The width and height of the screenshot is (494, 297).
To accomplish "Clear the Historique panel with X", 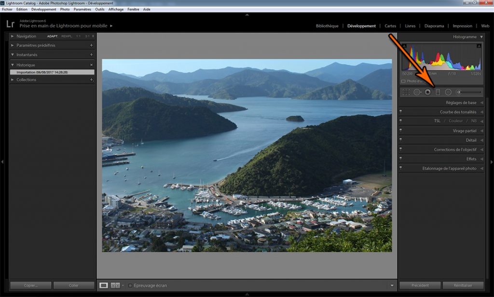I will [x=91, y=65].
